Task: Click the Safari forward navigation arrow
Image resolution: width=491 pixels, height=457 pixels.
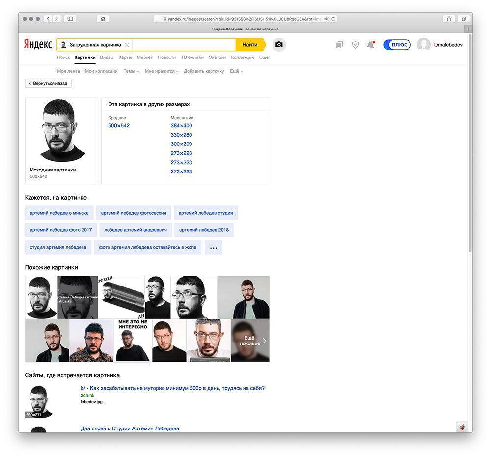Action: [56, 19]
